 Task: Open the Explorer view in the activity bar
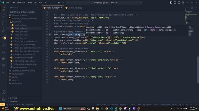pos(3,9)
